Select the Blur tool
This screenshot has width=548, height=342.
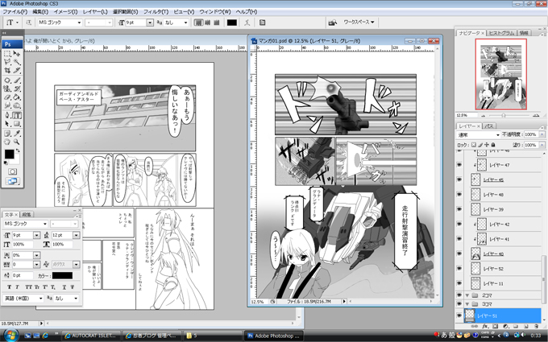[x=7, y=105]
